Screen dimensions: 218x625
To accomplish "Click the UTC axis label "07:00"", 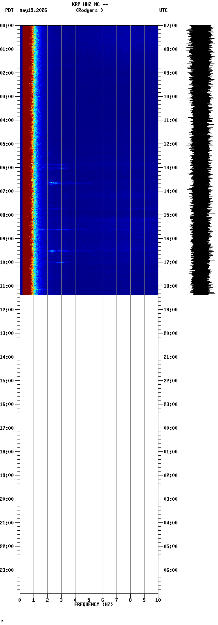I will click(x=171, y=26).
